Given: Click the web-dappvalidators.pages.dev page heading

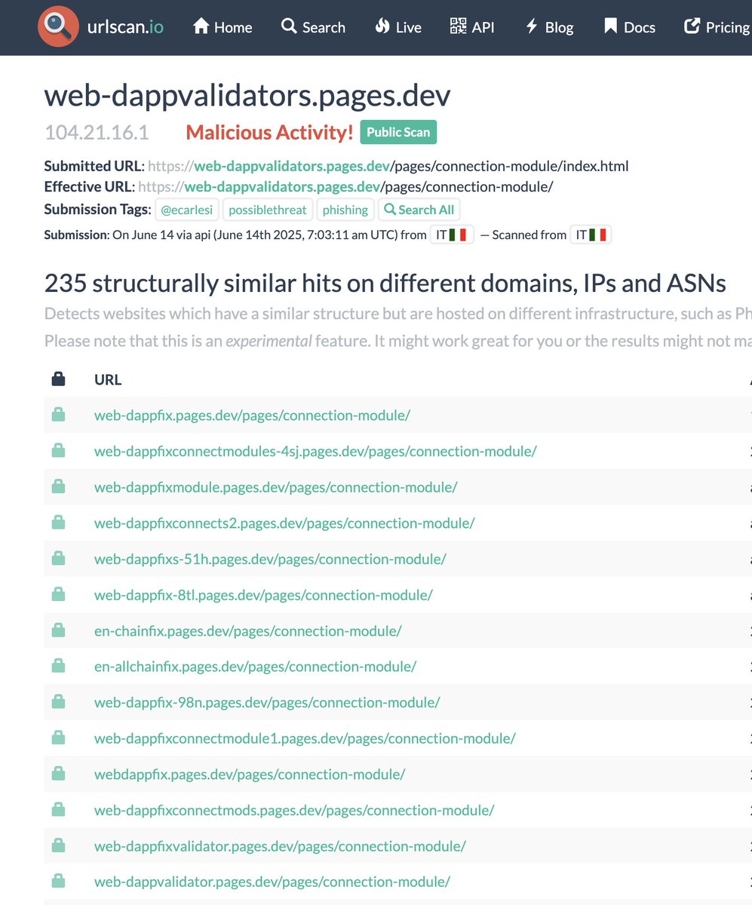Looking at the screenshot, I should tap(247, 96).
